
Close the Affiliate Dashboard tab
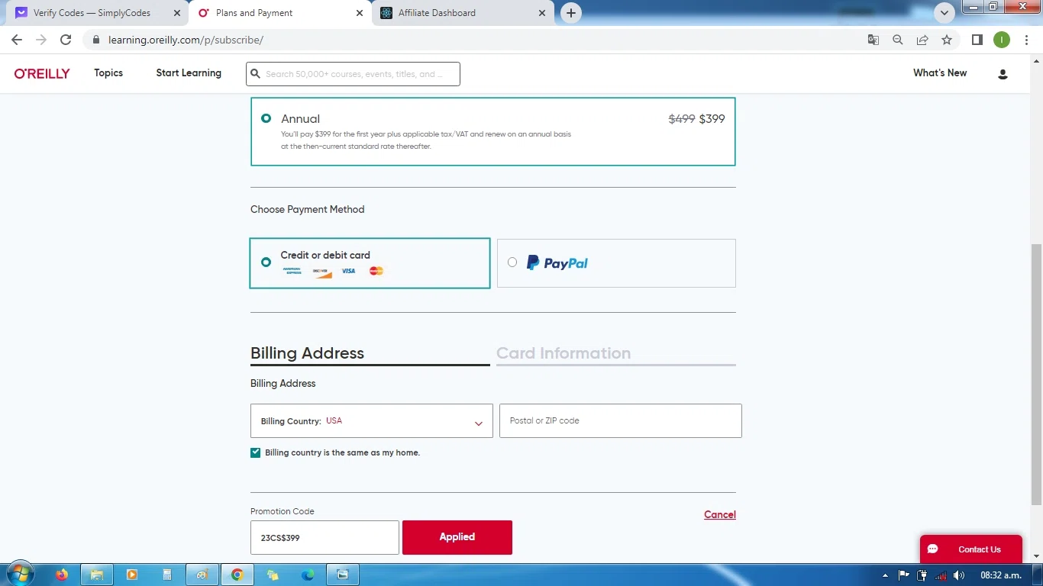pyautogui.click(x=542, y=13)
